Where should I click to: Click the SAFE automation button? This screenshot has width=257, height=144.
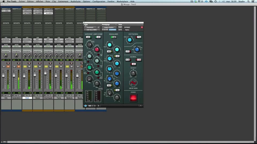(120, 30)
